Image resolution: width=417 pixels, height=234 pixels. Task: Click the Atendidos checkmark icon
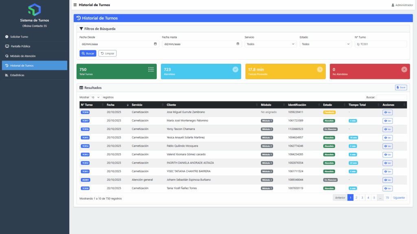point(235,69)
